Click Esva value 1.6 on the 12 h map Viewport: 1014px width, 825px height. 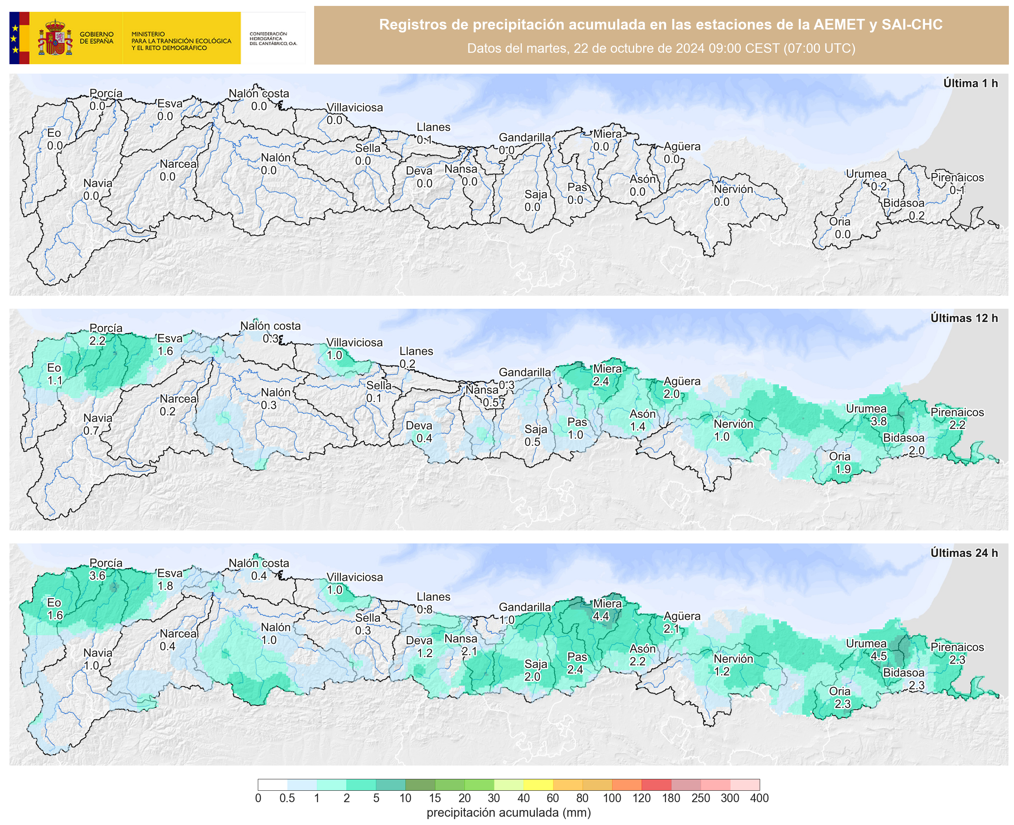[x=165, y=351]
